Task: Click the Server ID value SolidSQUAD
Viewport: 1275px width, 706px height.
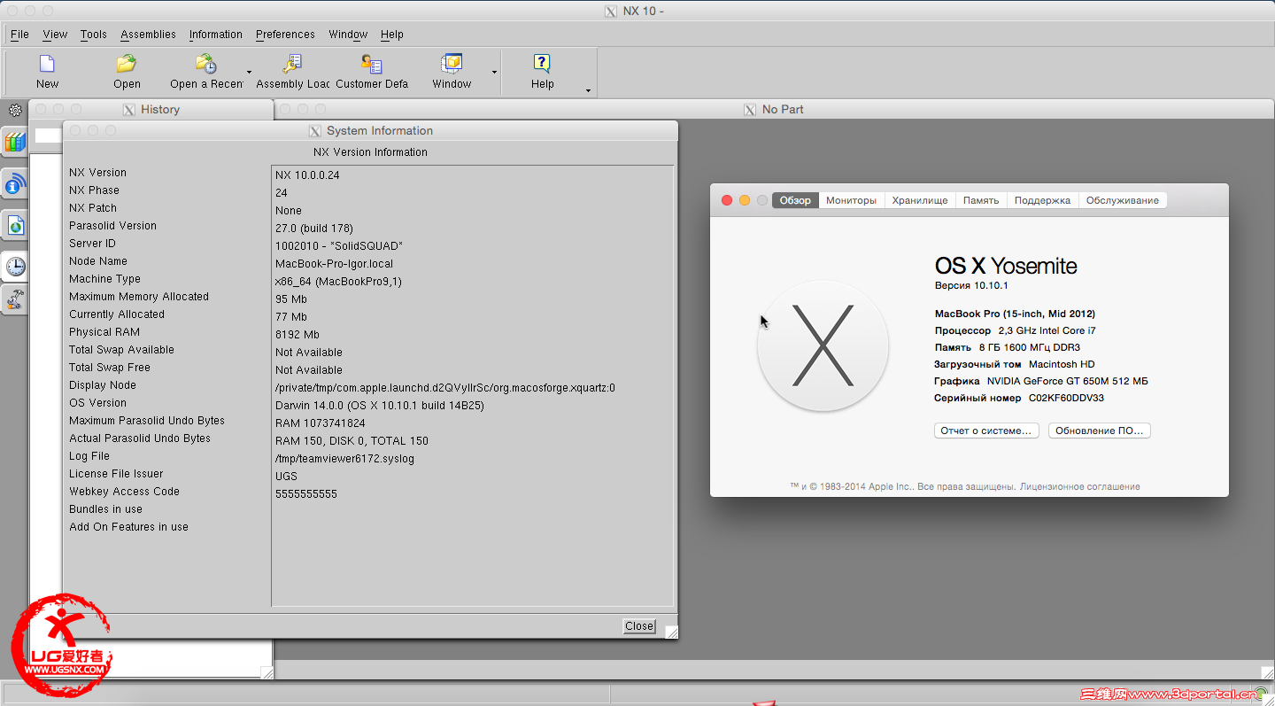Action: click(339, 246)
